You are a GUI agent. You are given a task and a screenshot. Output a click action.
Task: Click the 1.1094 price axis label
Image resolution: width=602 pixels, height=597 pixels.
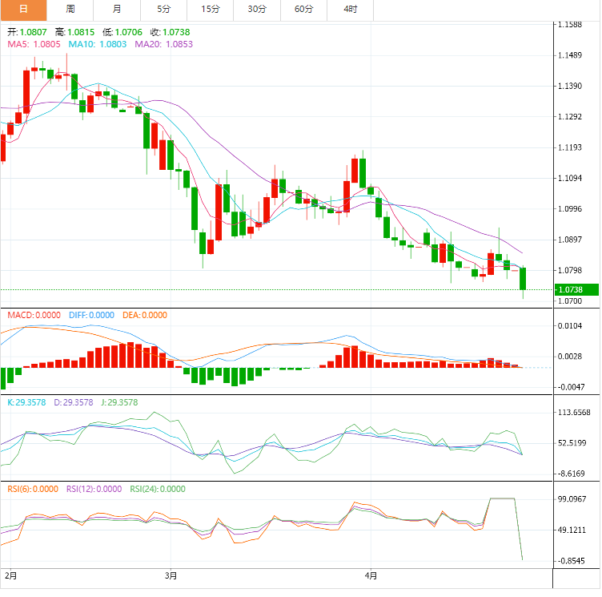[570, 179]
